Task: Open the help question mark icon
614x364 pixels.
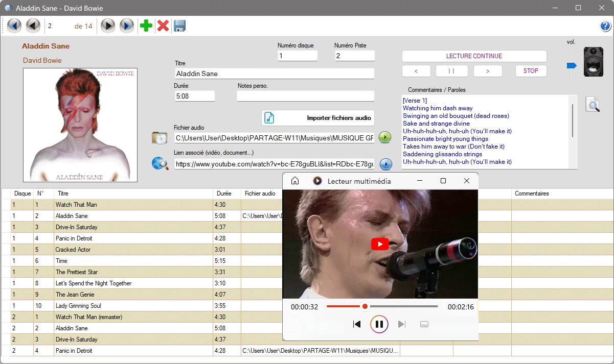Action: pyautogui.click(x=605, y=27)
